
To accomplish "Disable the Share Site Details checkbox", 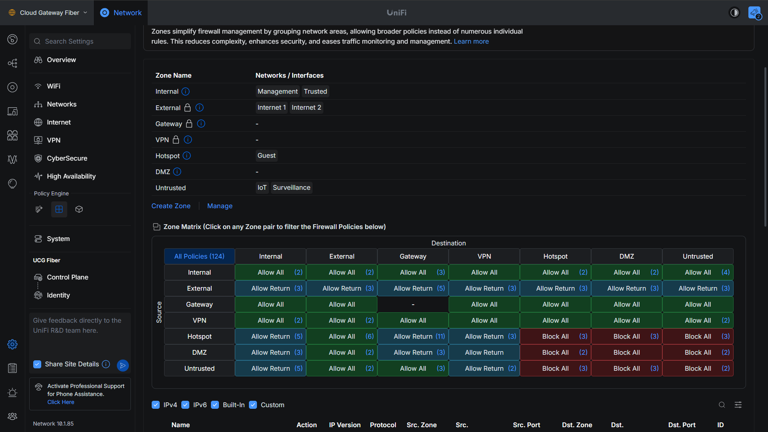I will [37, 364].
